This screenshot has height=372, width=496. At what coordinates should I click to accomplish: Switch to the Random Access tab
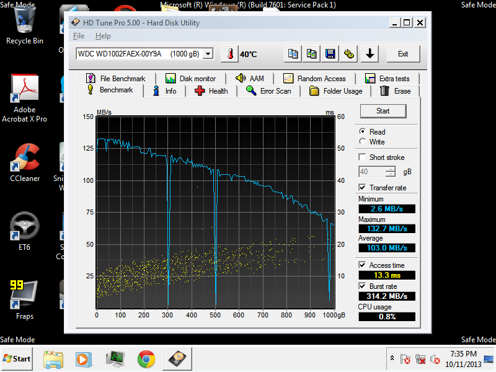tap(315, 79)
